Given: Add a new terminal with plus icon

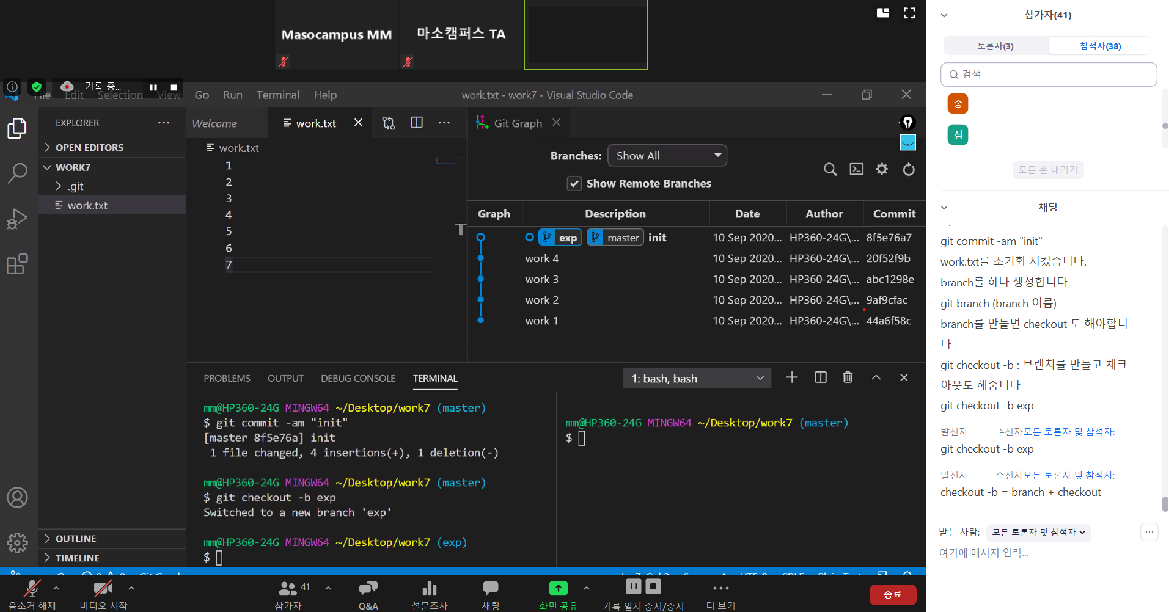Looking at the screenshot, I should coord(792,377).
